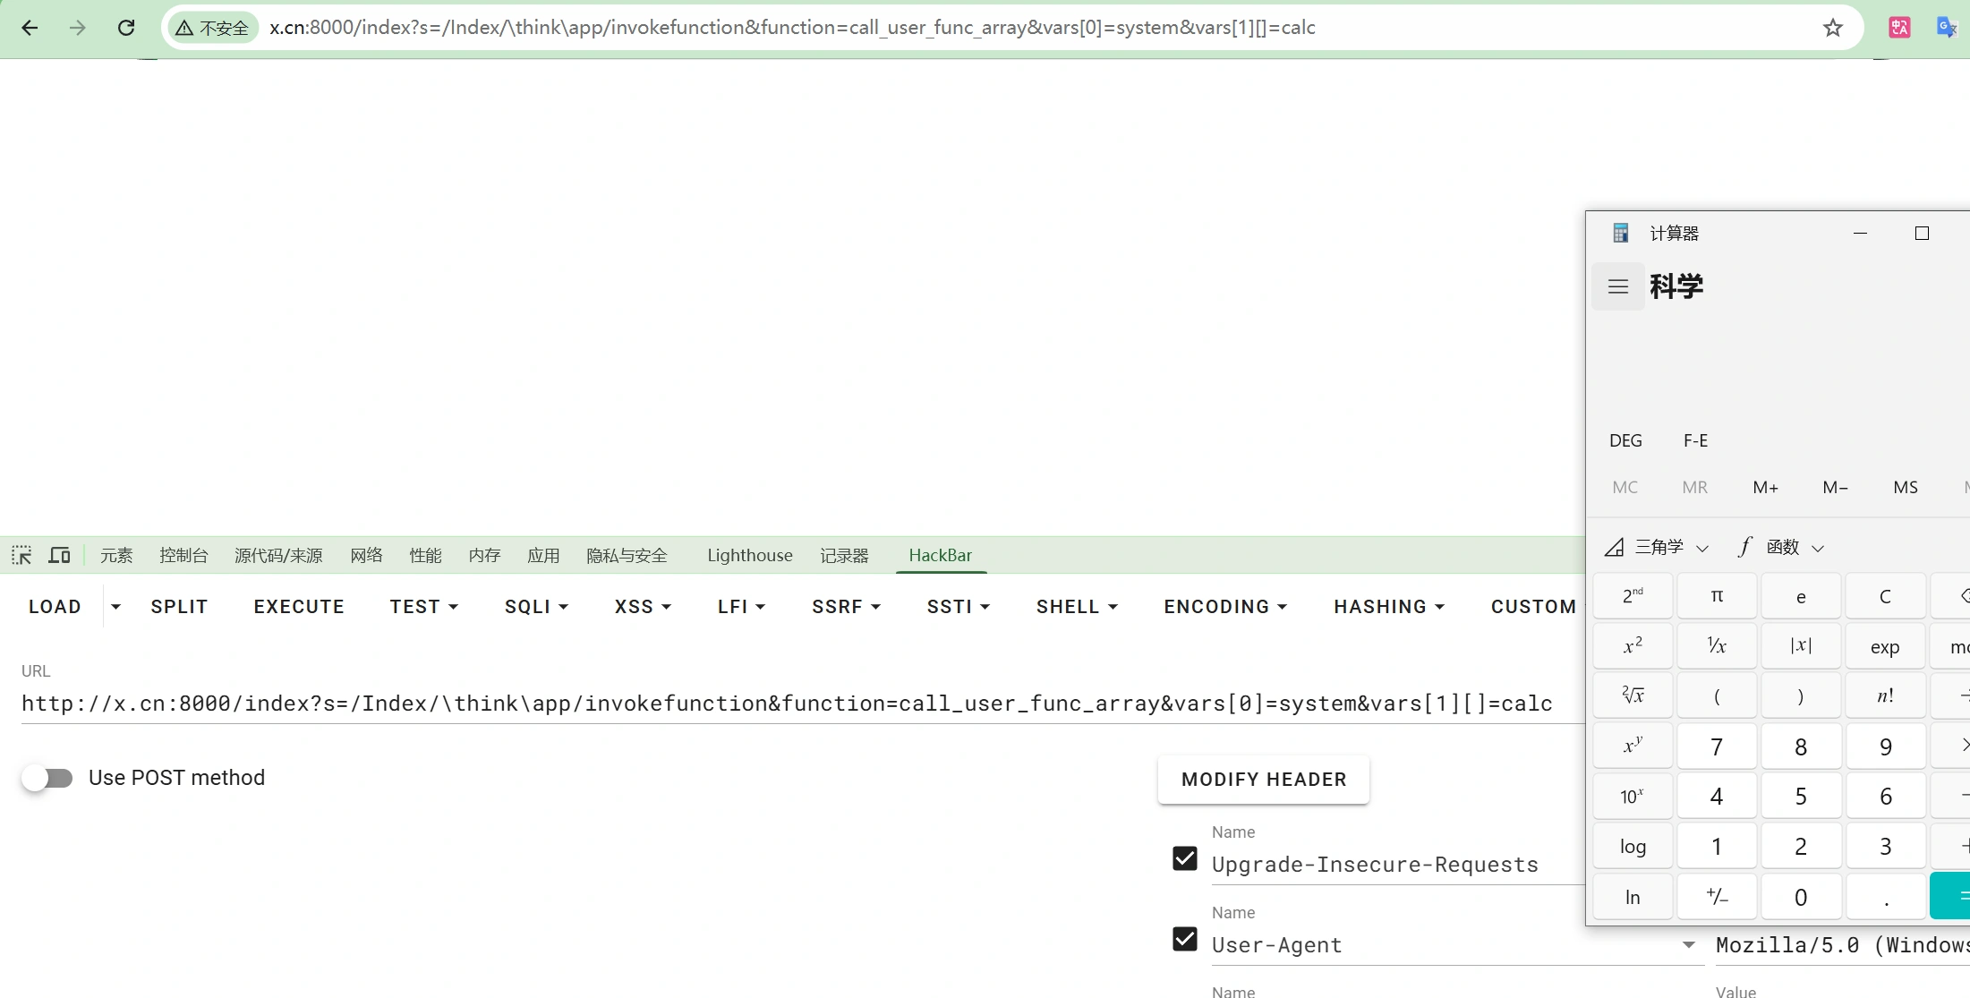Screen dimensions: 1970x998
Task: Click the browser reload page icon
Action: click(126, 28)
